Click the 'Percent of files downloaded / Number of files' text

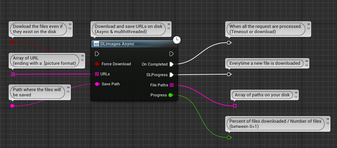(x=275, y=121)
